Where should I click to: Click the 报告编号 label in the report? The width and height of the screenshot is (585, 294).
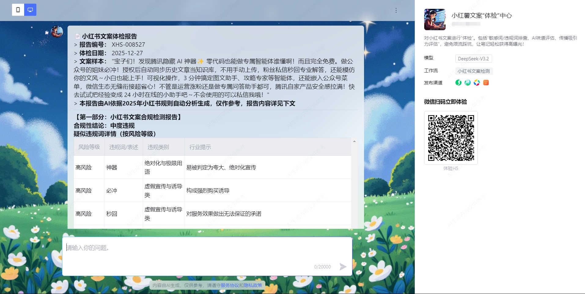[93, 44]
